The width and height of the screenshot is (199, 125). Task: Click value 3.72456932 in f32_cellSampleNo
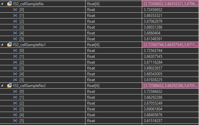click(153, 10)
